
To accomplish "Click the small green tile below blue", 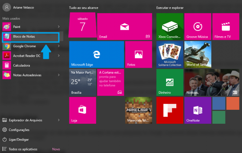I will tap(219, 117).
